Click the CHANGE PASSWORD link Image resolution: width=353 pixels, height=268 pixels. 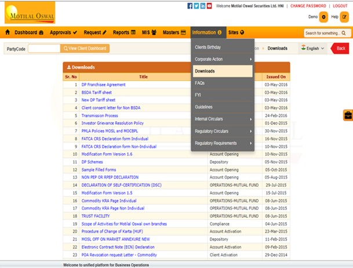point(308,6)
